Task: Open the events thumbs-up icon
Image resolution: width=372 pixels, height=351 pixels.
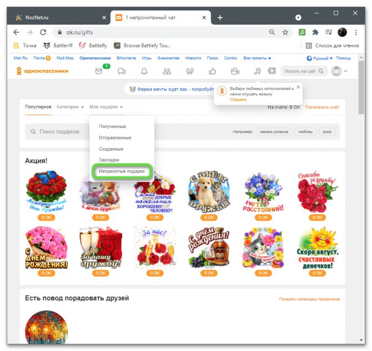Action: (212, 71)
